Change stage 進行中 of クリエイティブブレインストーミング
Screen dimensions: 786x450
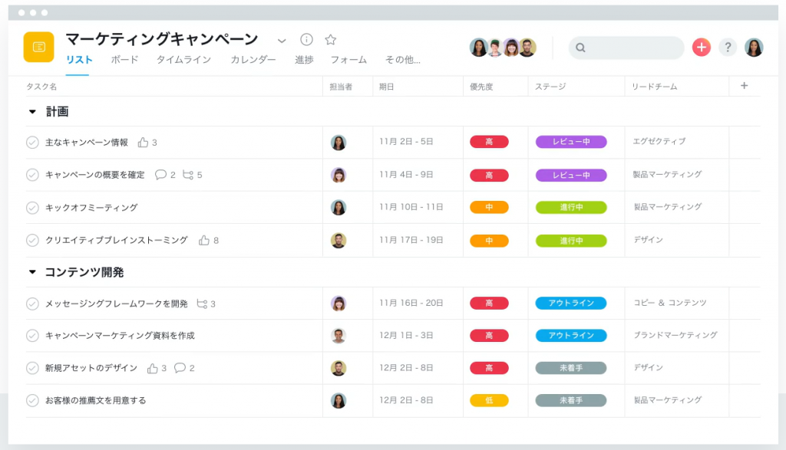(x=571, y=241)
